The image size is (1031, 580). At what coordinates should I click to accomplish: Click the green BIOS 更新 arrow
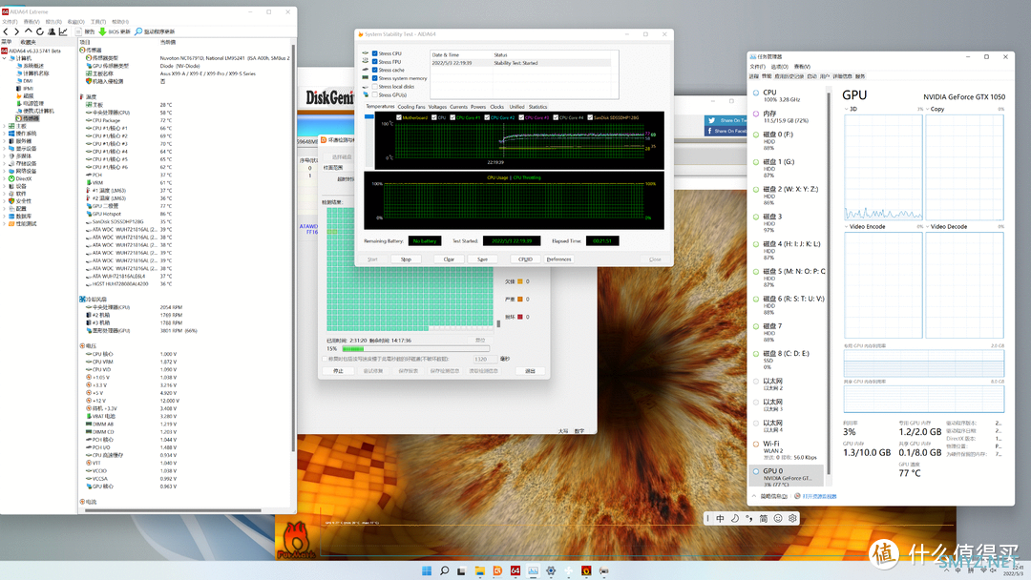coord(102,31)
